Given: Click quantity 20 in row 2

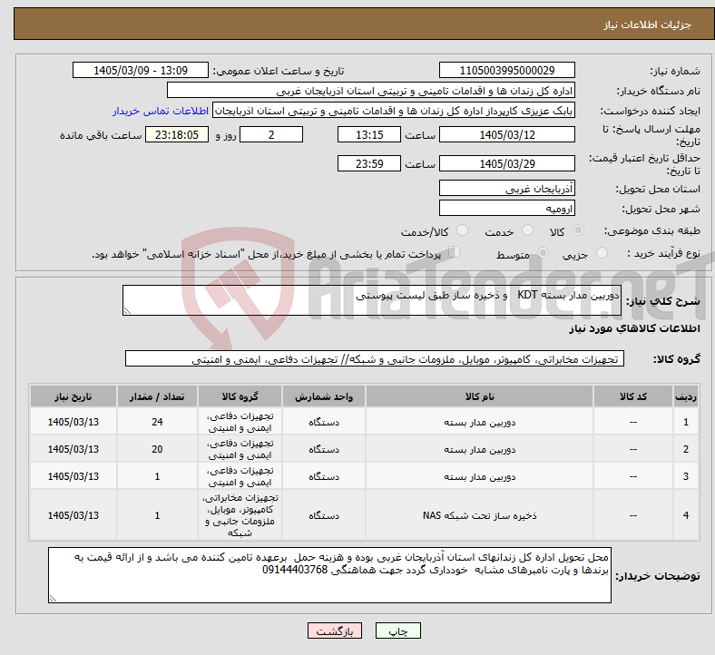Looking at the screenshot, I should [157, 449].
